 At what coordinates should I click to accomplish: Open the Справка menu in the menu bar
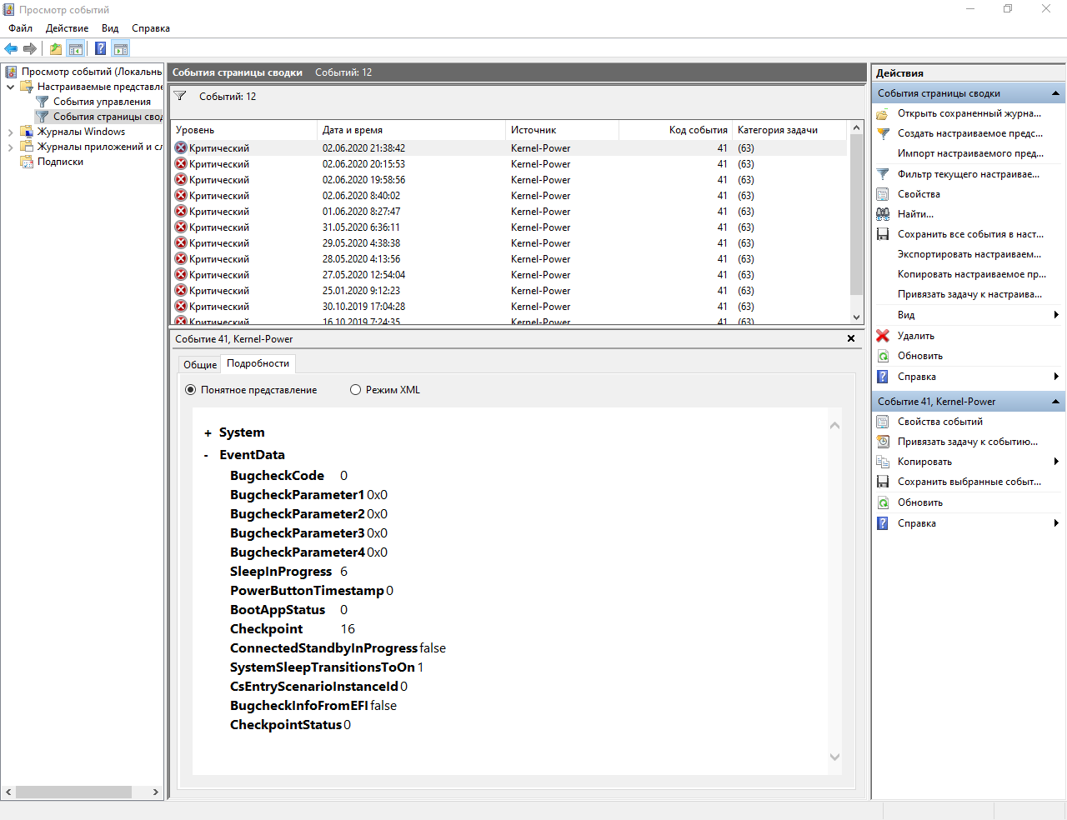click(151, 28)
